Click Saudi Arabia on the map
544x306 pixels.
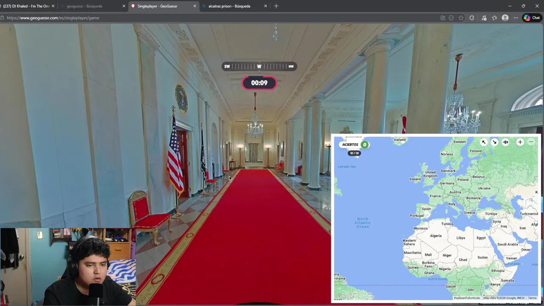507,244
